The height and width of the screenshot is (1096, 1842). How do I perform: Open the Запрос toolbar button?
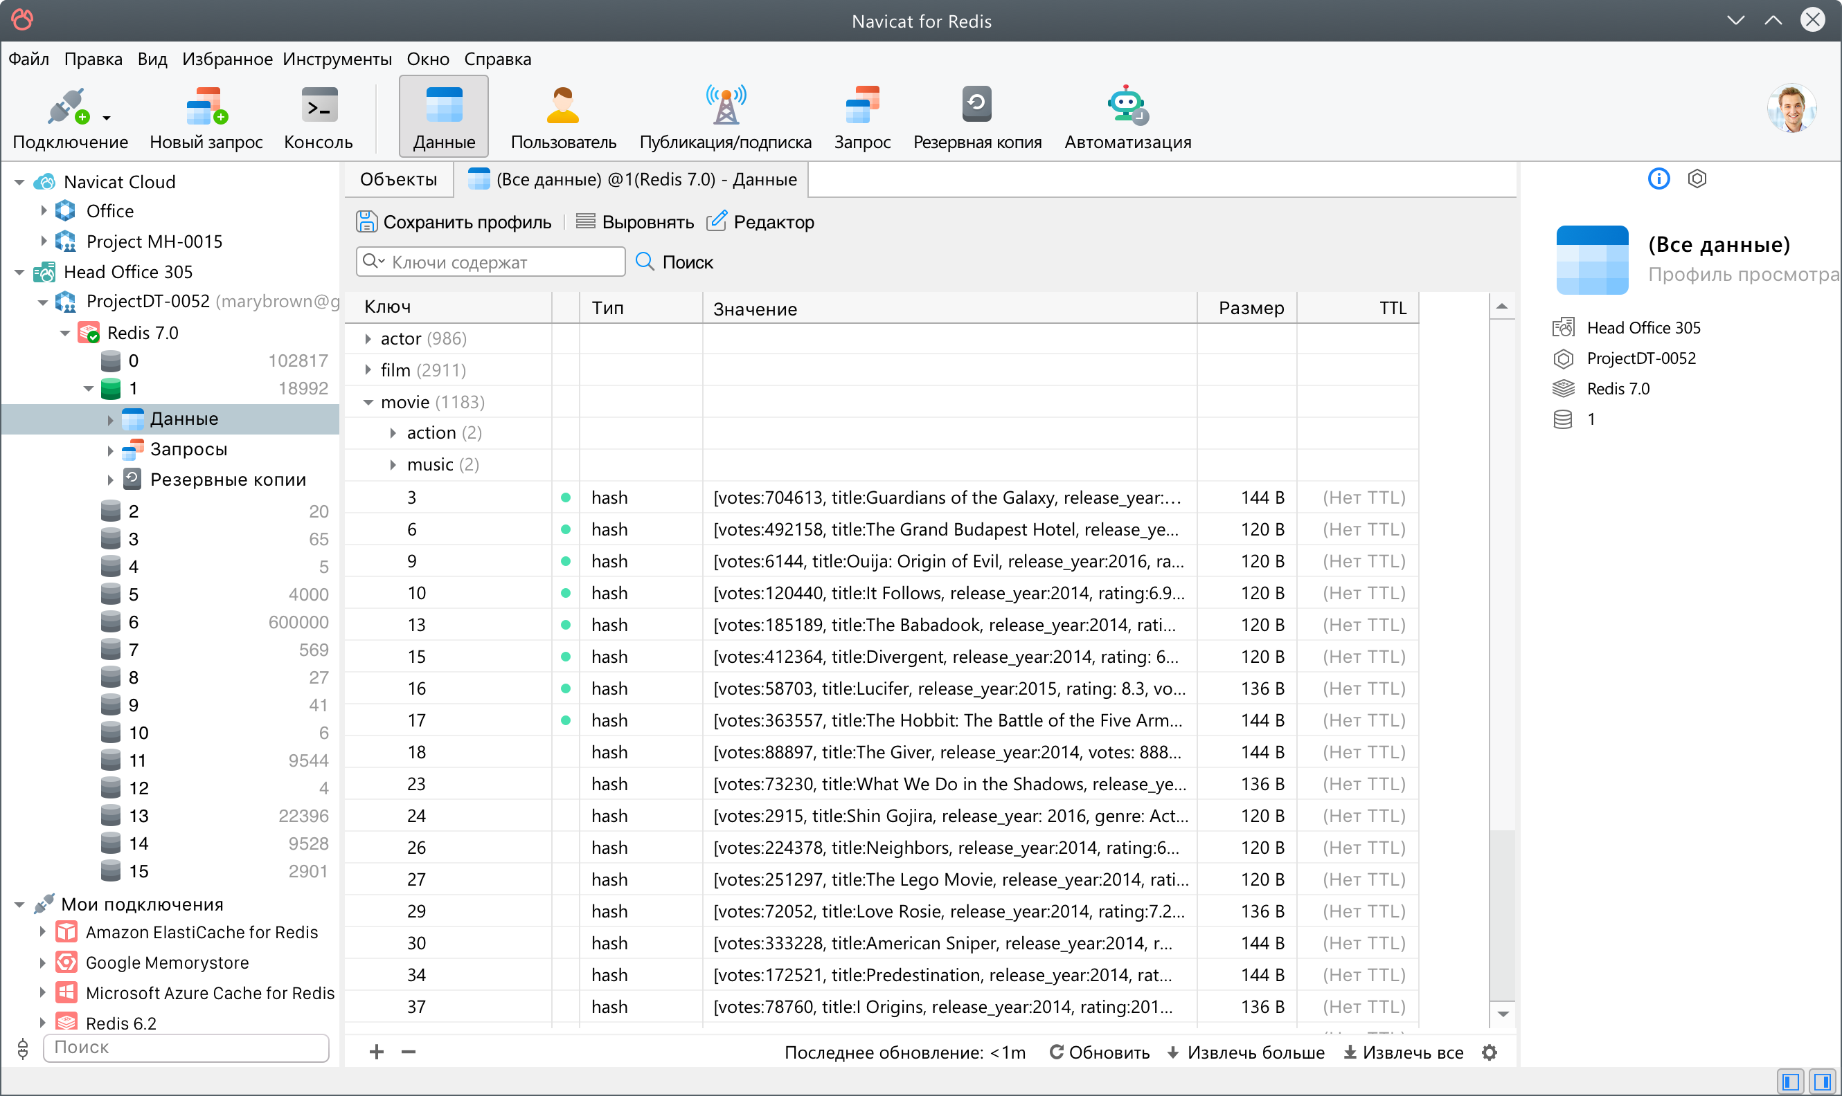tap(862, 118)
